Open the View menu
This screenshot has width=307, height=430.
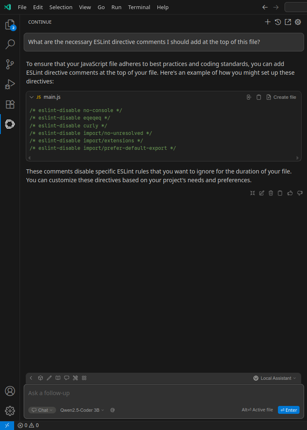(x=85, y=7)
